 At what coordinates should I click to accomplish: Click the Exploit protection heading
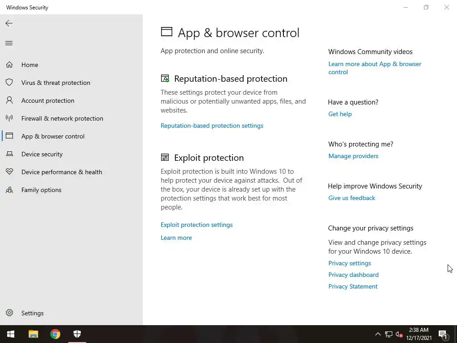[x=209, y=158]
